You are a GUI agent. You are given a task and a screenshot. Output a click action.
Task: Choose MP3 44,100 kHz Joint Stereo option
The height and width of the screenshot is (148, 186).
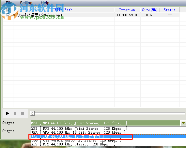pyautogui.click(x=108, y=128)
